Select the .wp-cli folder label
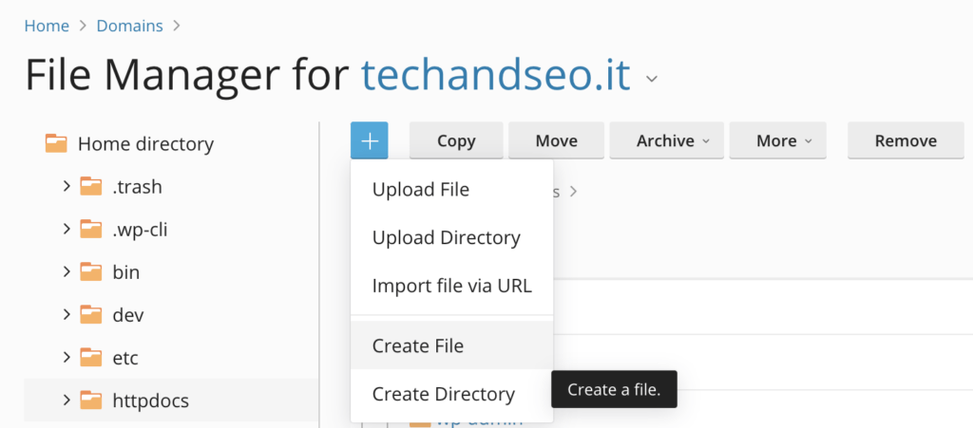Image resolution: width=973 pixels, height=428 pixels. (x=141, y=230)
